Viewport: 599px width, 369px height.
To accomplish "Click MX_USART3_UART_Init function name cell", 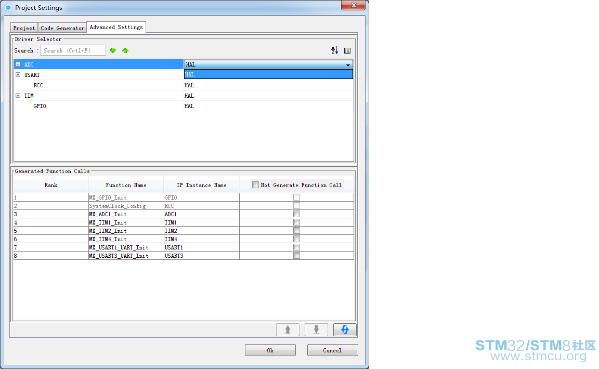I will pyautogui.click(x=126, y=256).
